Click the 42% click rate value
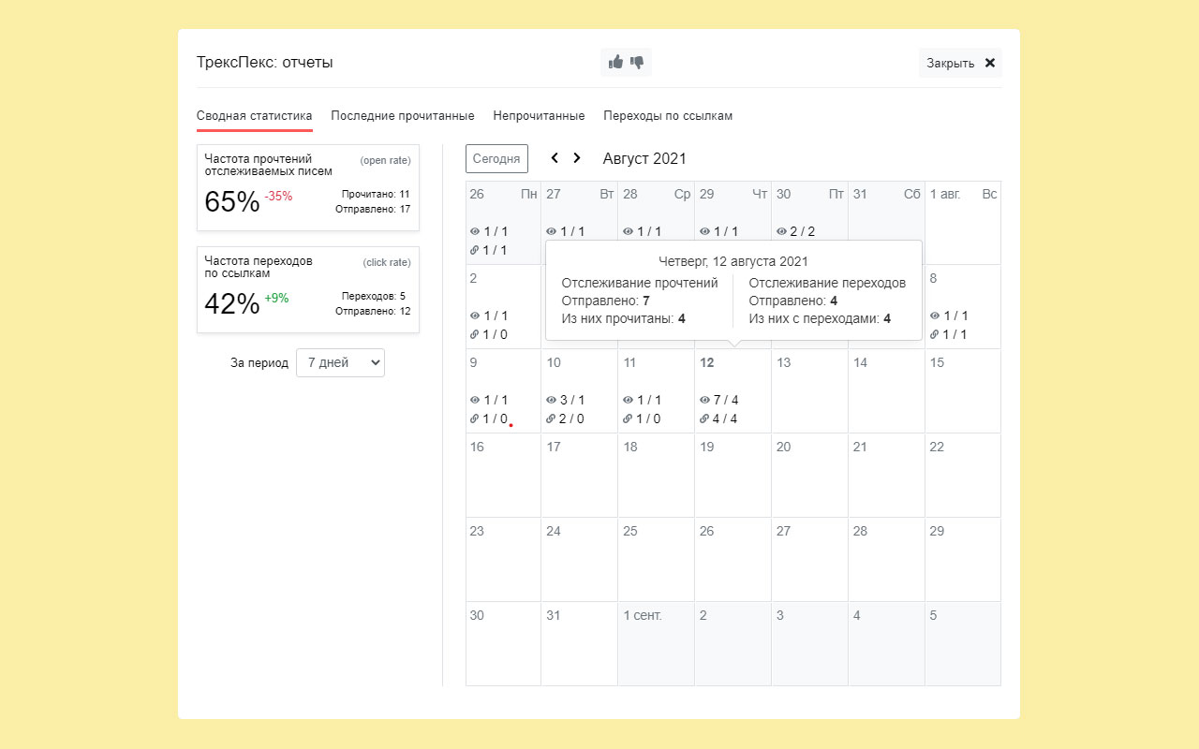The height and width of the screenshot is (749, 1199). 231,303
